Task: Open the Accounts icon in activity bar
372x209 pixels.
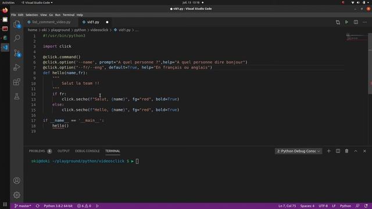Action: 17,181
